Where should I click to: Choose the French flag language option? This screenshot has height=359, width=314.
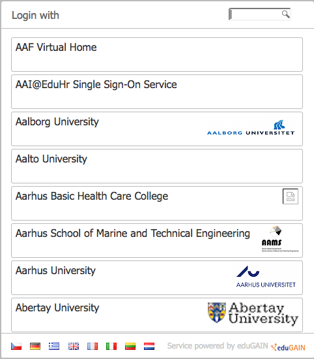tap(93, 346)
